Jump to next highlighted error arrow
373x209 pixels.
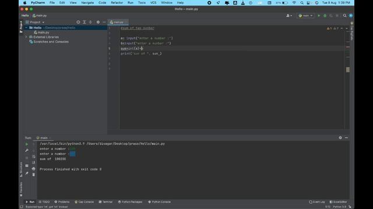pyautogui.click(x=347, y=28)
